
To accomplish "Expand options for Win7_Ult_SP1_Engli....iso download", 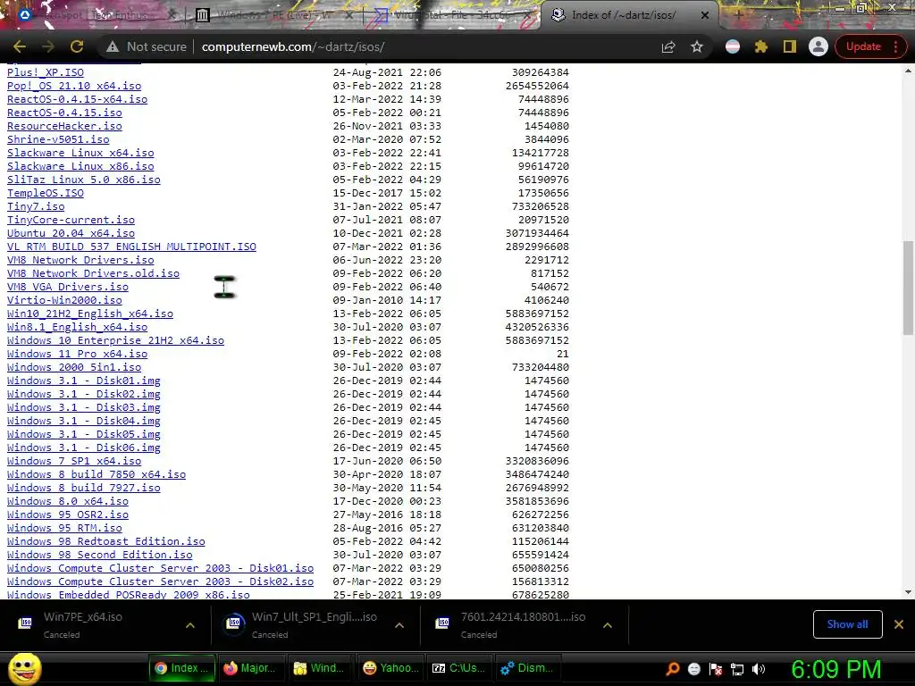I will point(399,625).
